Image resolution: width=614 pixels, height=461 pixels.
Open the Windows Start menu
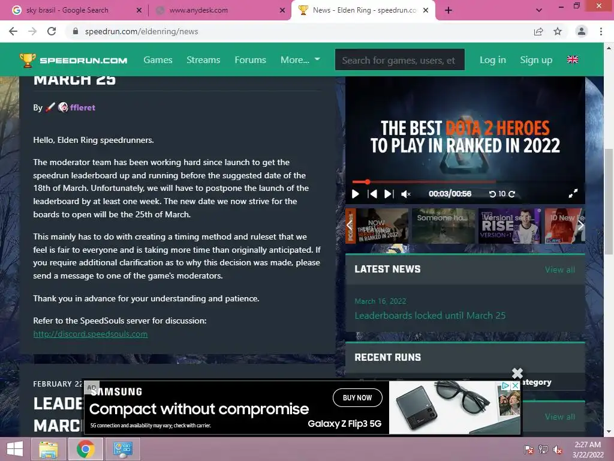pos(15,449)
